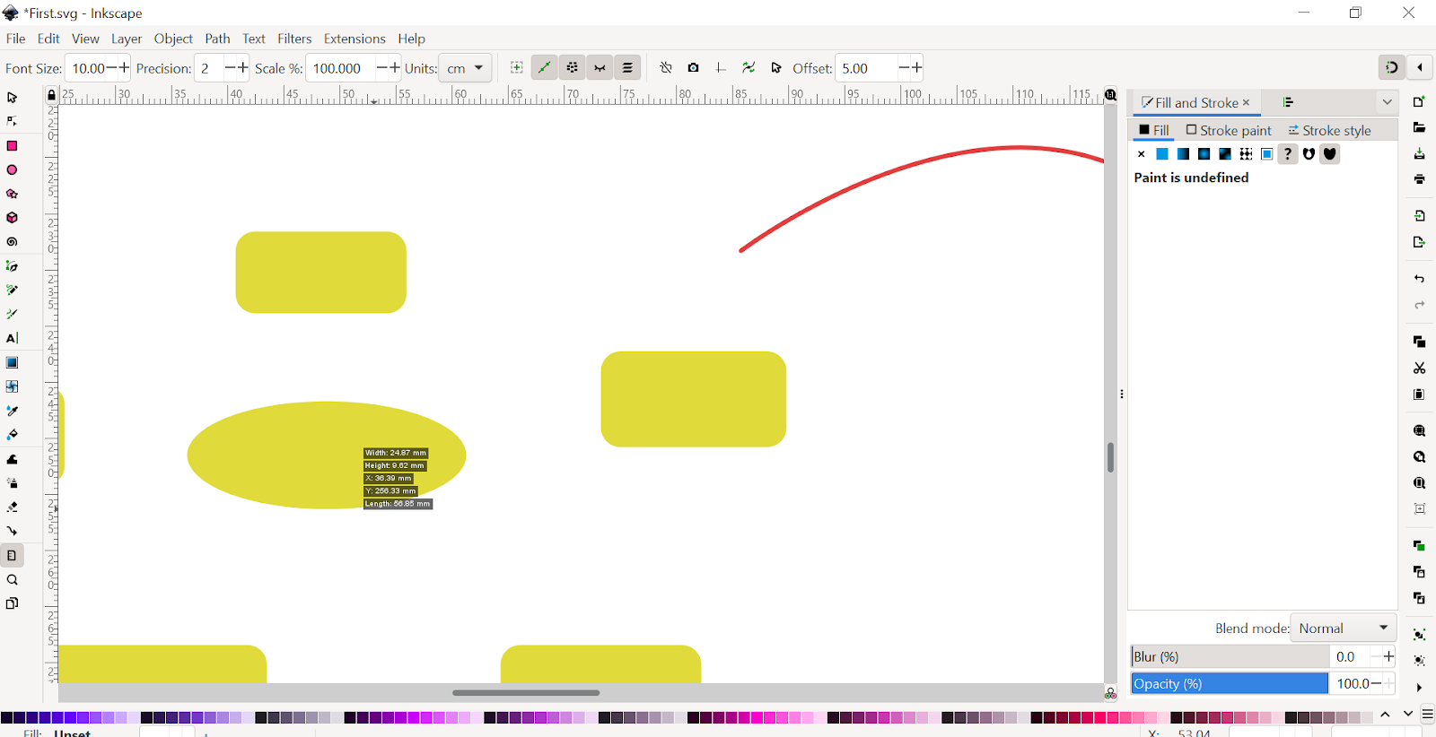
Task: Activate the Connector tool
Action: 13,532
